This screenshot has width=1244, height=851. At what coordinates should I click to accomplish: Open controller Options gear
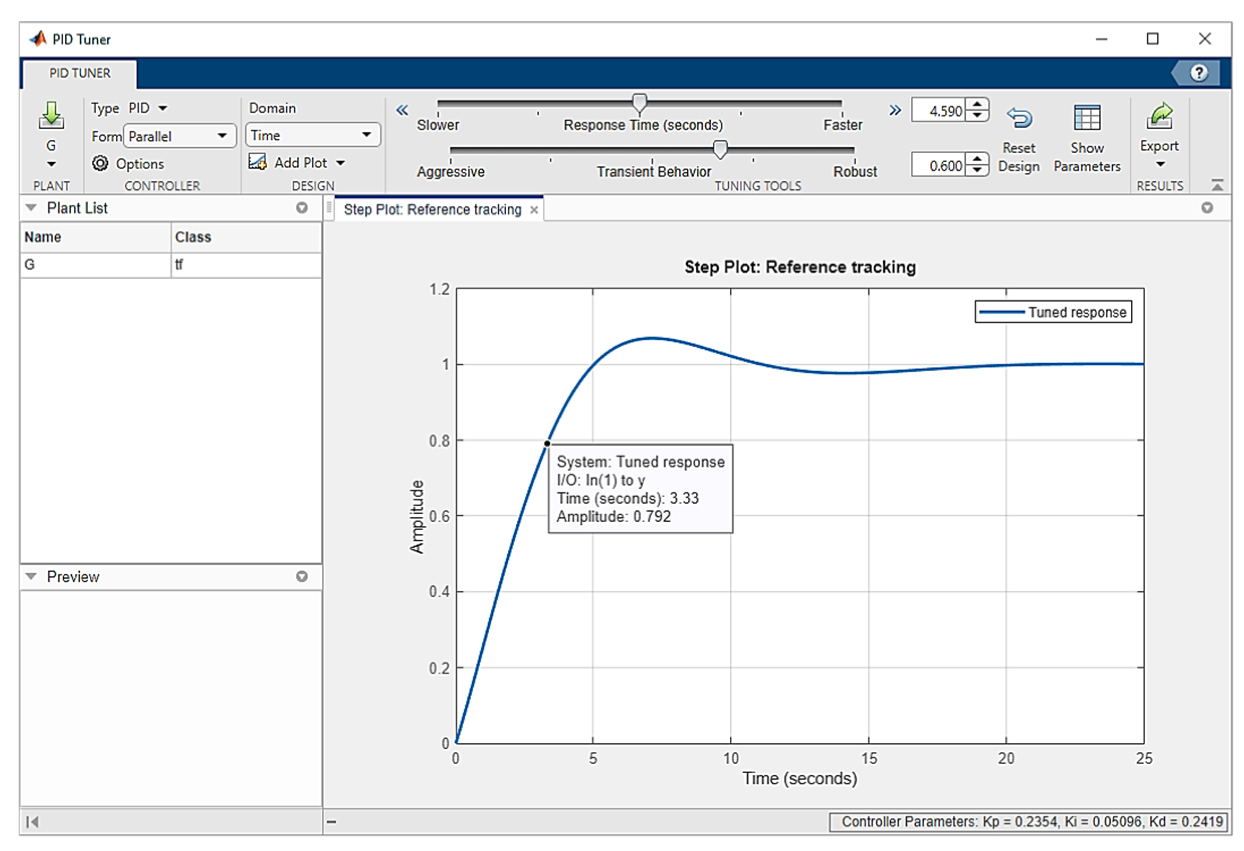pyautogui.click(x=100, y=163)
